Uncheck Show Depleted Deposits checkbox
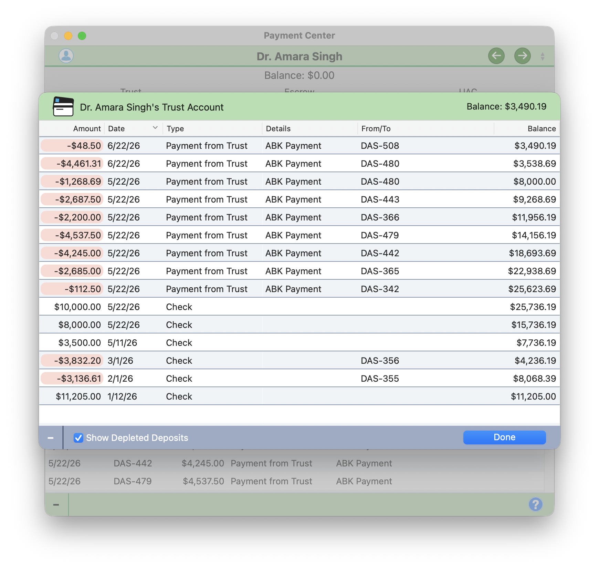This screenshot has height=567, width=599. coord(78,438)
